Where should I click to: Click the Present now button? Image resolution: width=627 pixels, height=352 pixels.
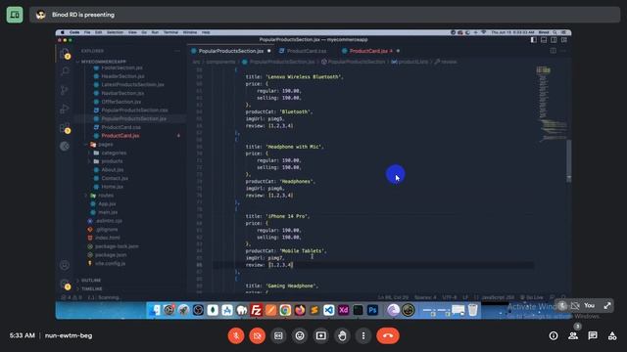tap(320, 335)
